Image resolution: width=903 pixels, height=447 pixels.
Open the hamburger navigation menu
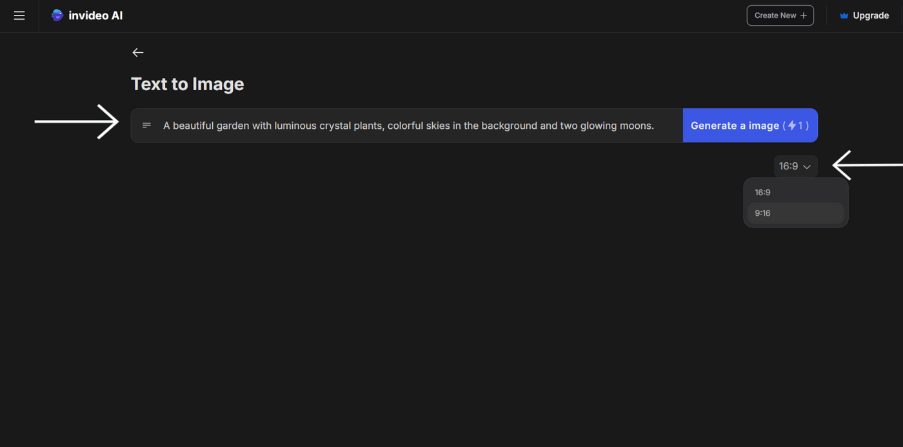pos(19,15)
